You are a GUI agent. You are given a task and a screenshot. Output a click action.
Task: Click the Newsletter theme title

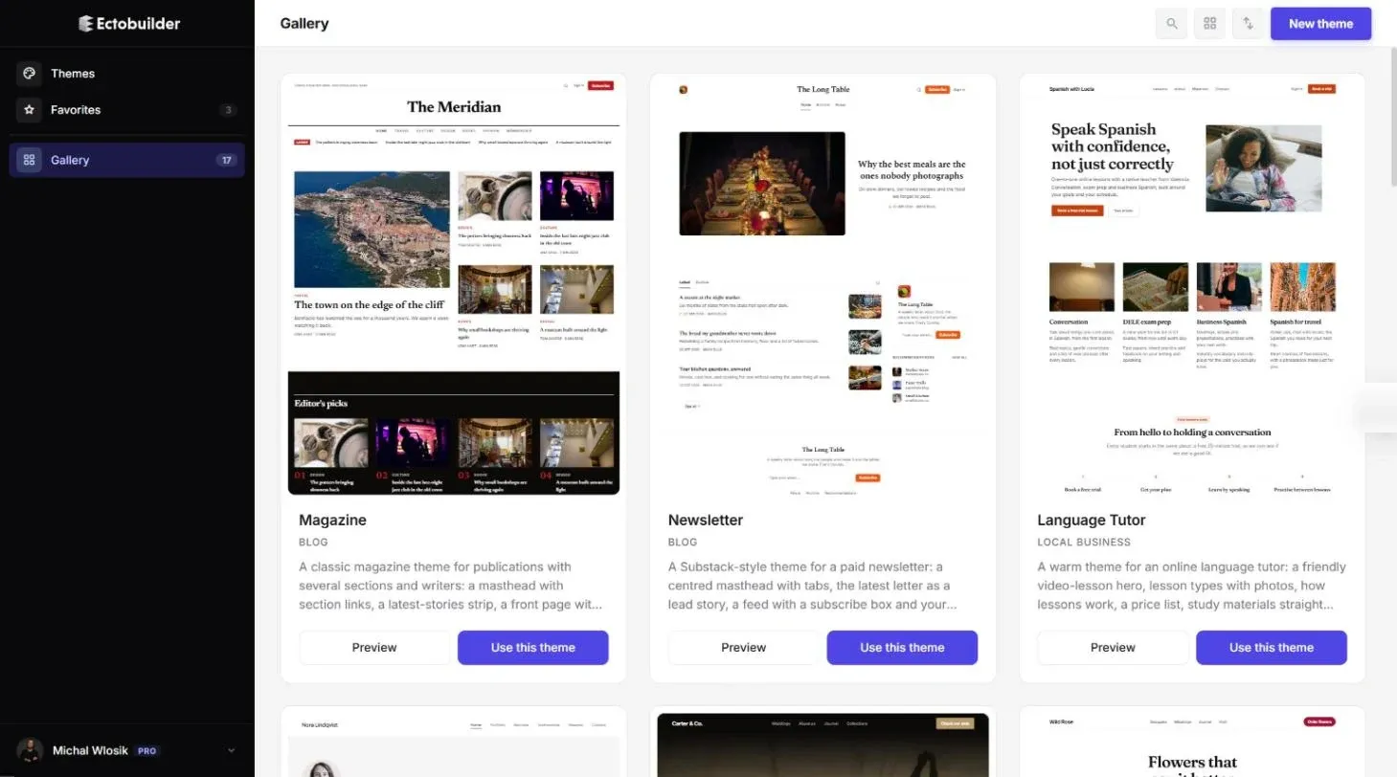click(706, 521)
